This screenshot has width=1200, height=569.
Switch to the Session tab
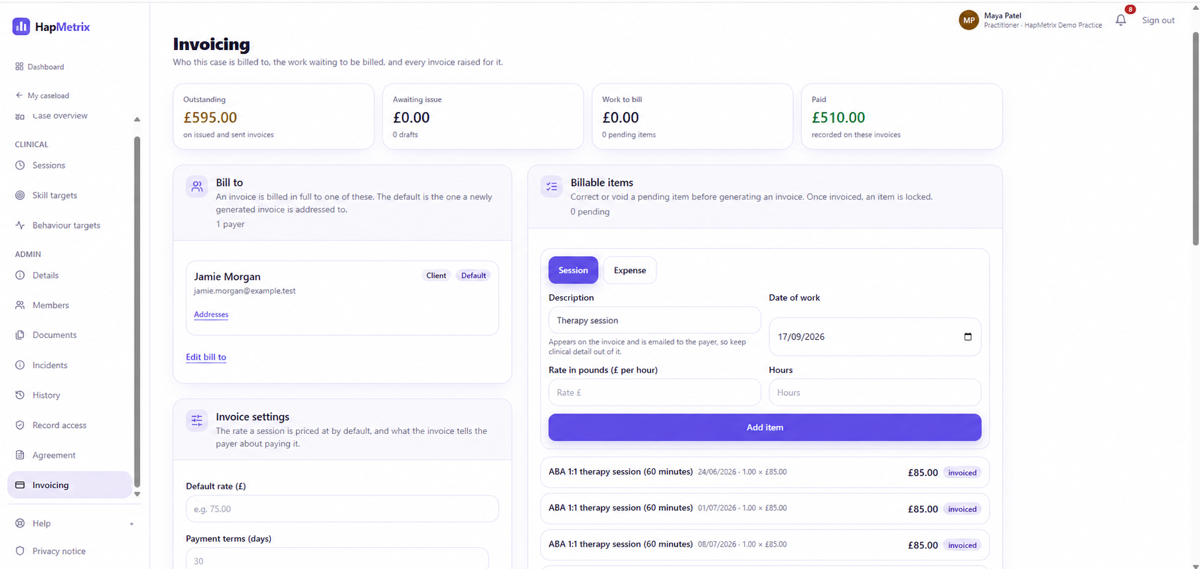[x=573, y=270]
